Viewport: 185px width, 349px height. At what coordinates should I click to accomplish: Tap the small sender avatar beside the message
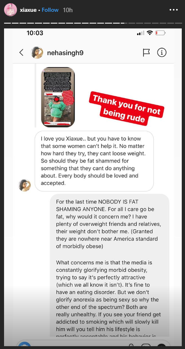point(24,185)
